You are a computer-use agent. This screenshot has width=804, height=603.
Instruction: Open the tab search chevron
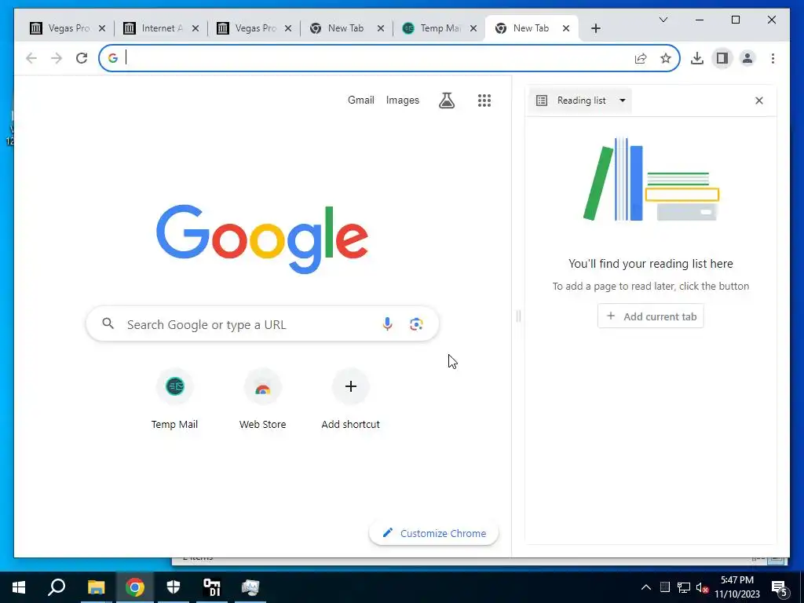tap(663, 20)
